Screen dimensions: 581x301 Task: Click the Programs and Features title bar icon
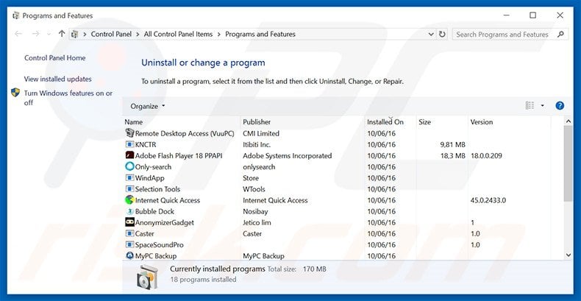pos(15,15)
